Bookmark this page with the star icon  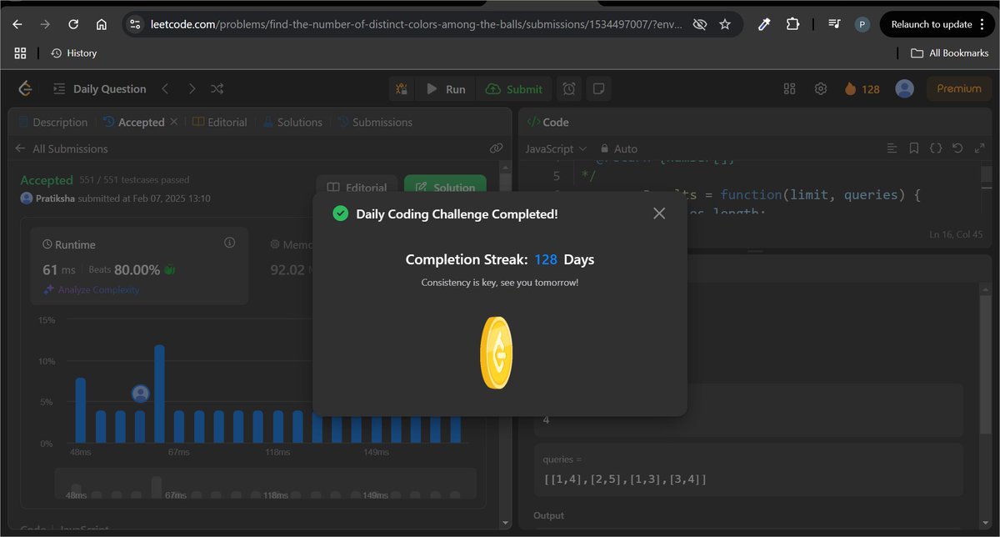pos(725,24)
